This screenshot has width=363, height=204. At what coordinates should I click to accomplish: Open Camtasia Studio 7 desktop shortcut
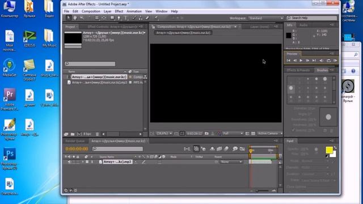coord(29,70)
